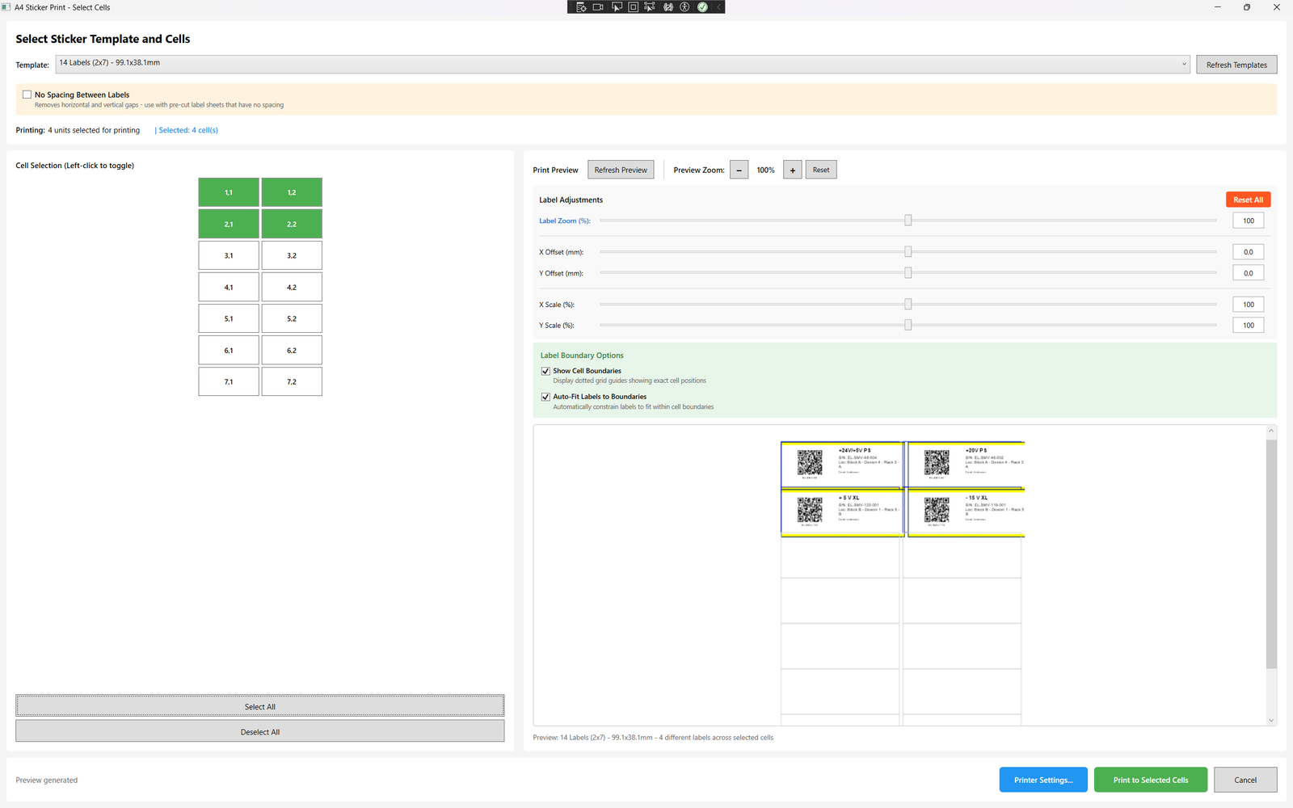The height and width of the screenshot is (808, 1293).
Task: Collapse the capture toolbar with the chevron
Action: coord(719,6)
